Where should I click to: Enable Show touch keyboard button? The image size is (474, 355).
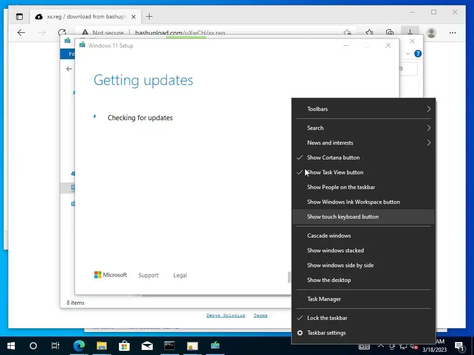[x=363, y=217]
